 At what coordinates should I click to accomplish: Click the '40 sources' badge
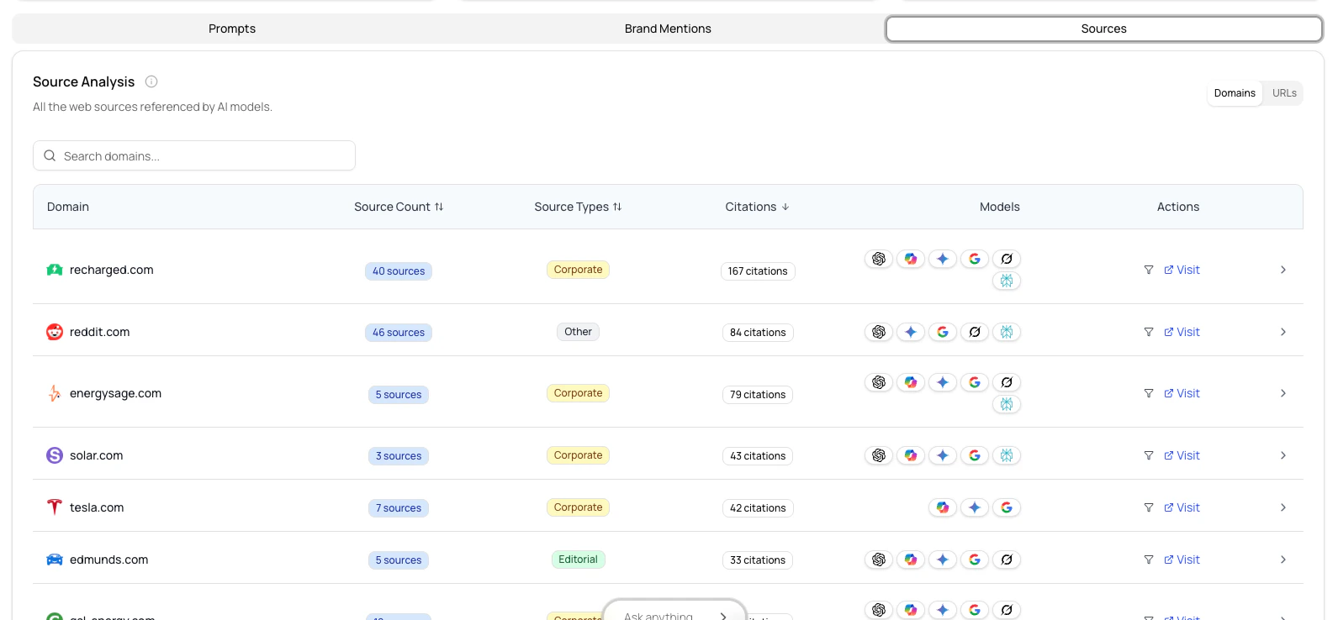399,271
